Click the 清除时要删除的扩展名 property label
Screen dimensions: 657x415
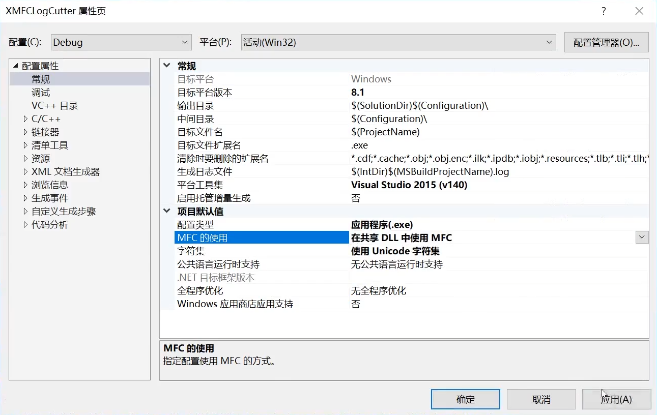(x=223, y=159)
